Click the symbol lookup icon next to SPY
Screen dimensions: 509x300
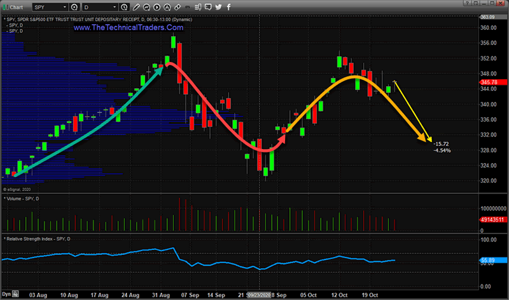(x=76, y=8)
